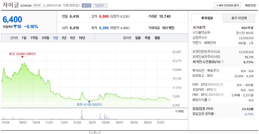Click the 하한가 4,490 text
Image resolution: width=259 pixels, height=134 pixels.
click(120, 28)
